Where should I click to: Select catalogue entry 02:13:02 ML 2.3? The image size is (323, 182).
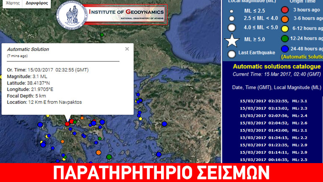click(x=274, y=108)
